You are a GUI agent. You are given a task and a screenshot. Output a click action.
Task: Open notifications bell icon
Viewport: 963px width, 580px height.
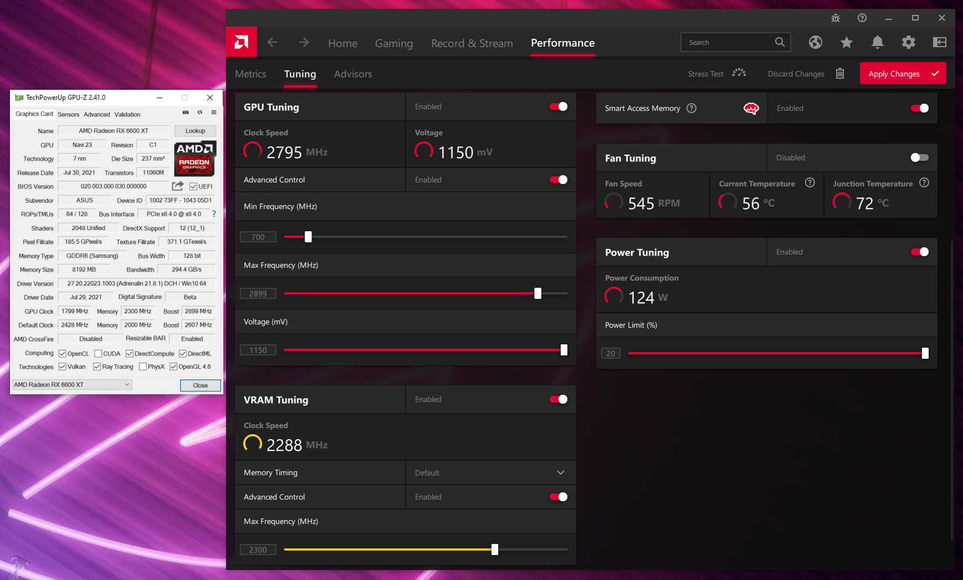coord(877,42)
